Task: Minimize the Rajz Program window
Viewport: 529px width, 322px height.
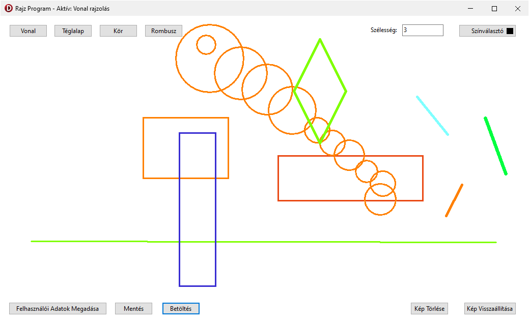Action: pyautogui.click(x=471, y=9)
